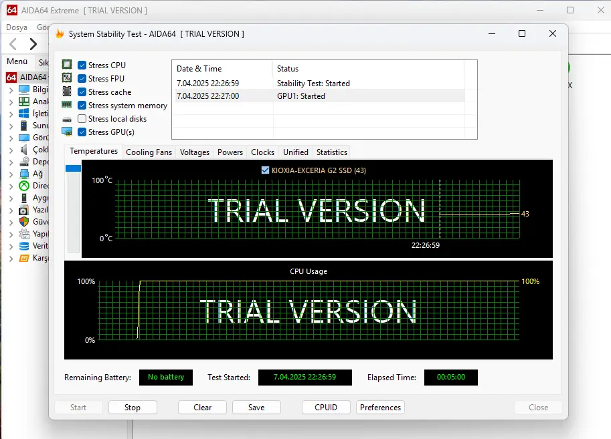611x439 pixels.
Task: Open the Dosya menu
Action: click(x=17, y=27)
